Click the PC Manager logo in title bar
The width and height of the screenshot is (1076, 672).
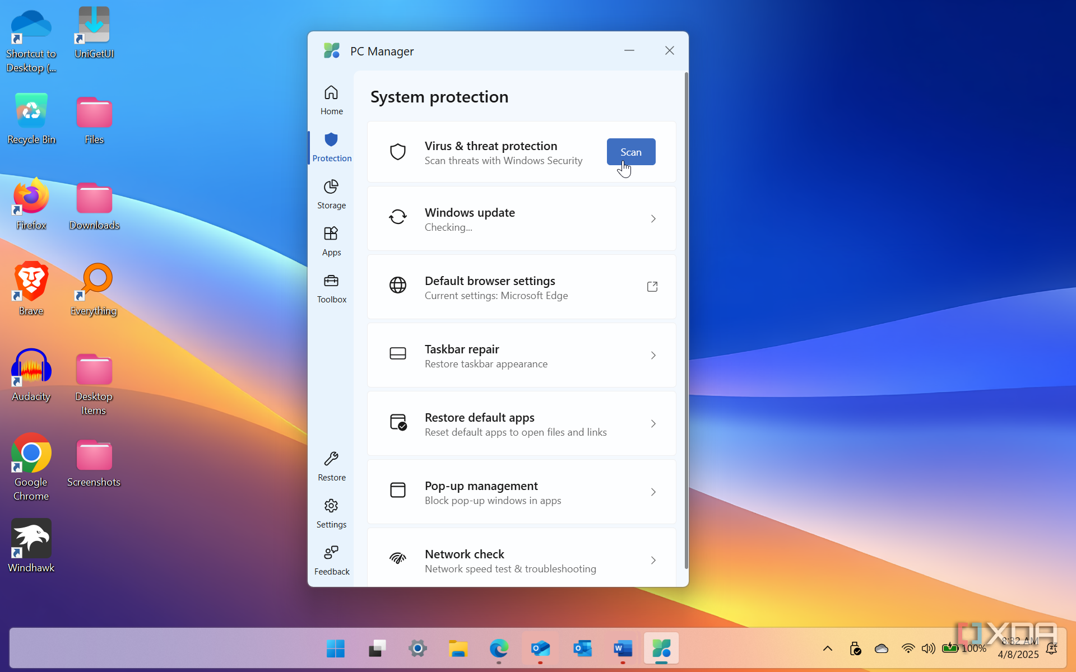pos(332,51)
